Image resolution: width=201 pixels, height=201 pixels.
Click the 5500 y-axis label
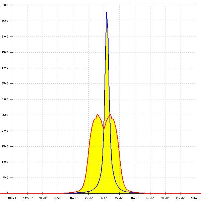5,21
